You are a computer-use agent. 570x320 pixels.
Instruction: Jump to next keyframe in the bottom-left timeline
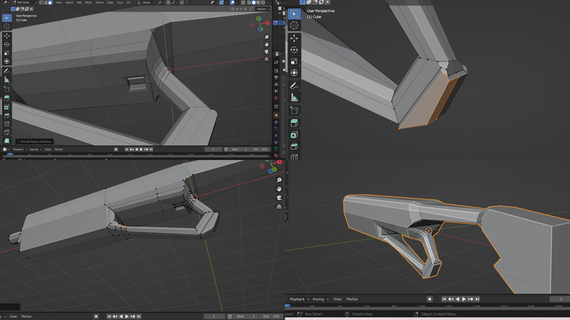[x=133, y=316]
